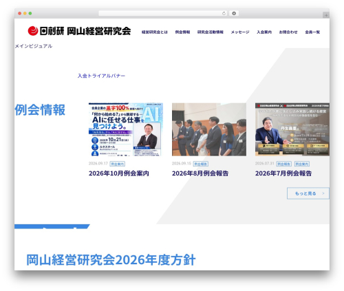Click the メインビジュアル image placeholder
The height and width of the screenshot is (291, 344).
pos(34,46)
